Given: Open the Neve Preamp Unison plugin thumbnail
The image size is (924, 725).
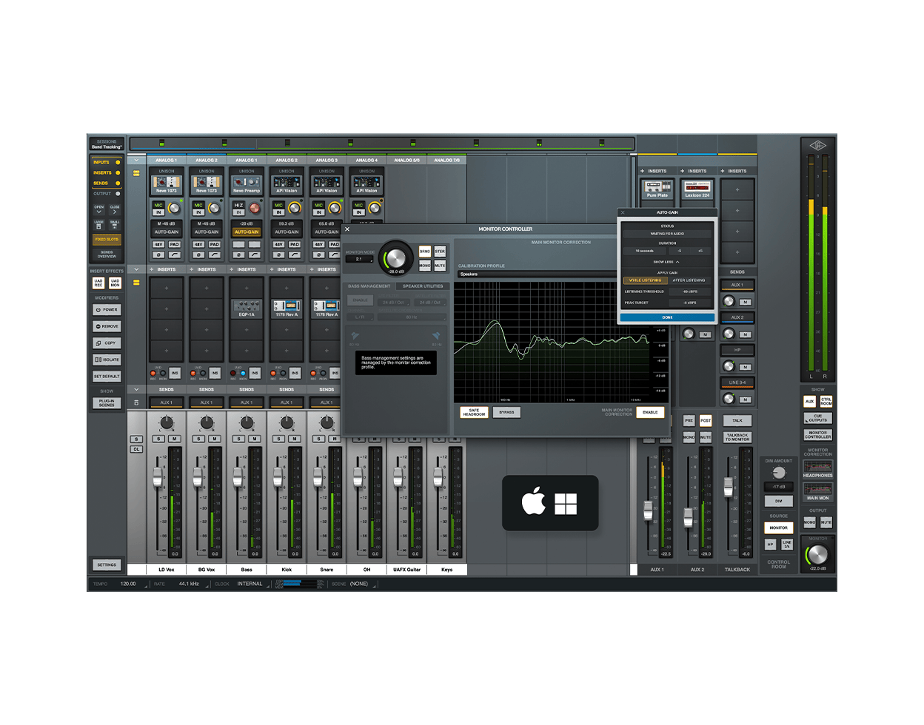Looking at the screenshot, I should click(x=247, y=184).
